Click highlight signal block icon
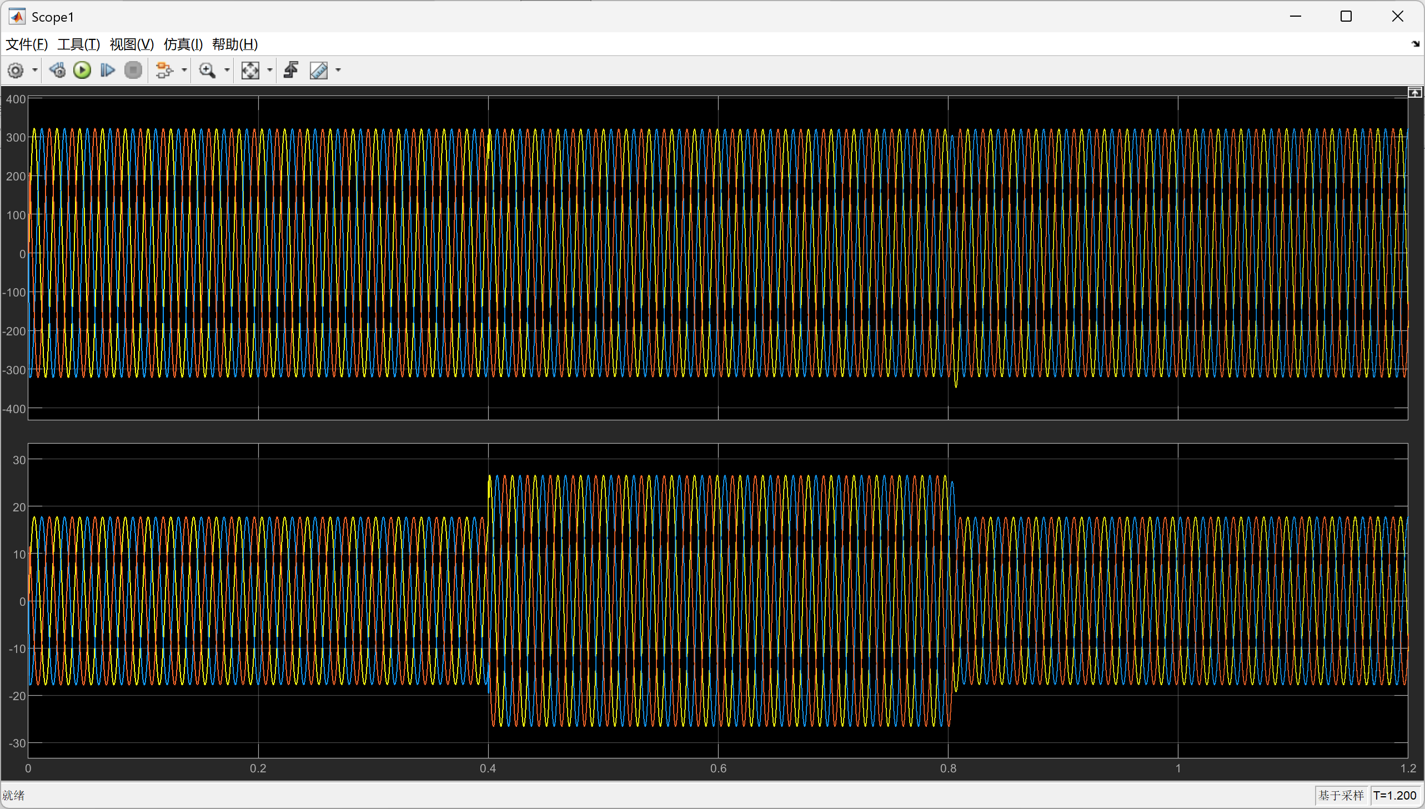This screenshot has width=1425, height=809. coord(164,71)
